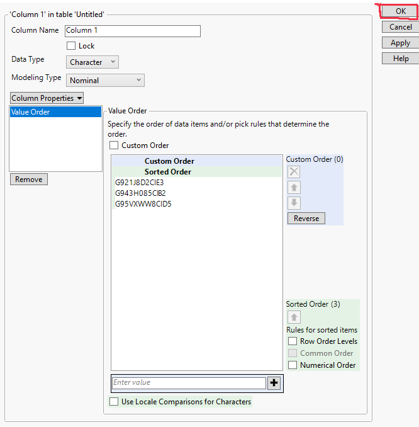
Task: Check Row Order Levels
Action: pyautogui.click(x=293, y=341)
